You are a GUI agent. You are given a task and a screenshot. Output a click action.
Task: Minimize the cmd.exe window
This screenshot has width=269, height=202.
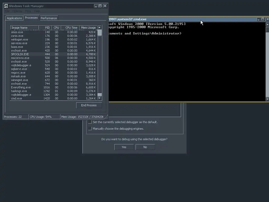pos(258,19)
